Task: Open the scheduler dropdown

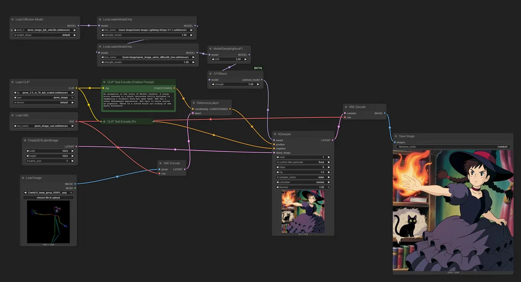Action: (x=303, y=182)
